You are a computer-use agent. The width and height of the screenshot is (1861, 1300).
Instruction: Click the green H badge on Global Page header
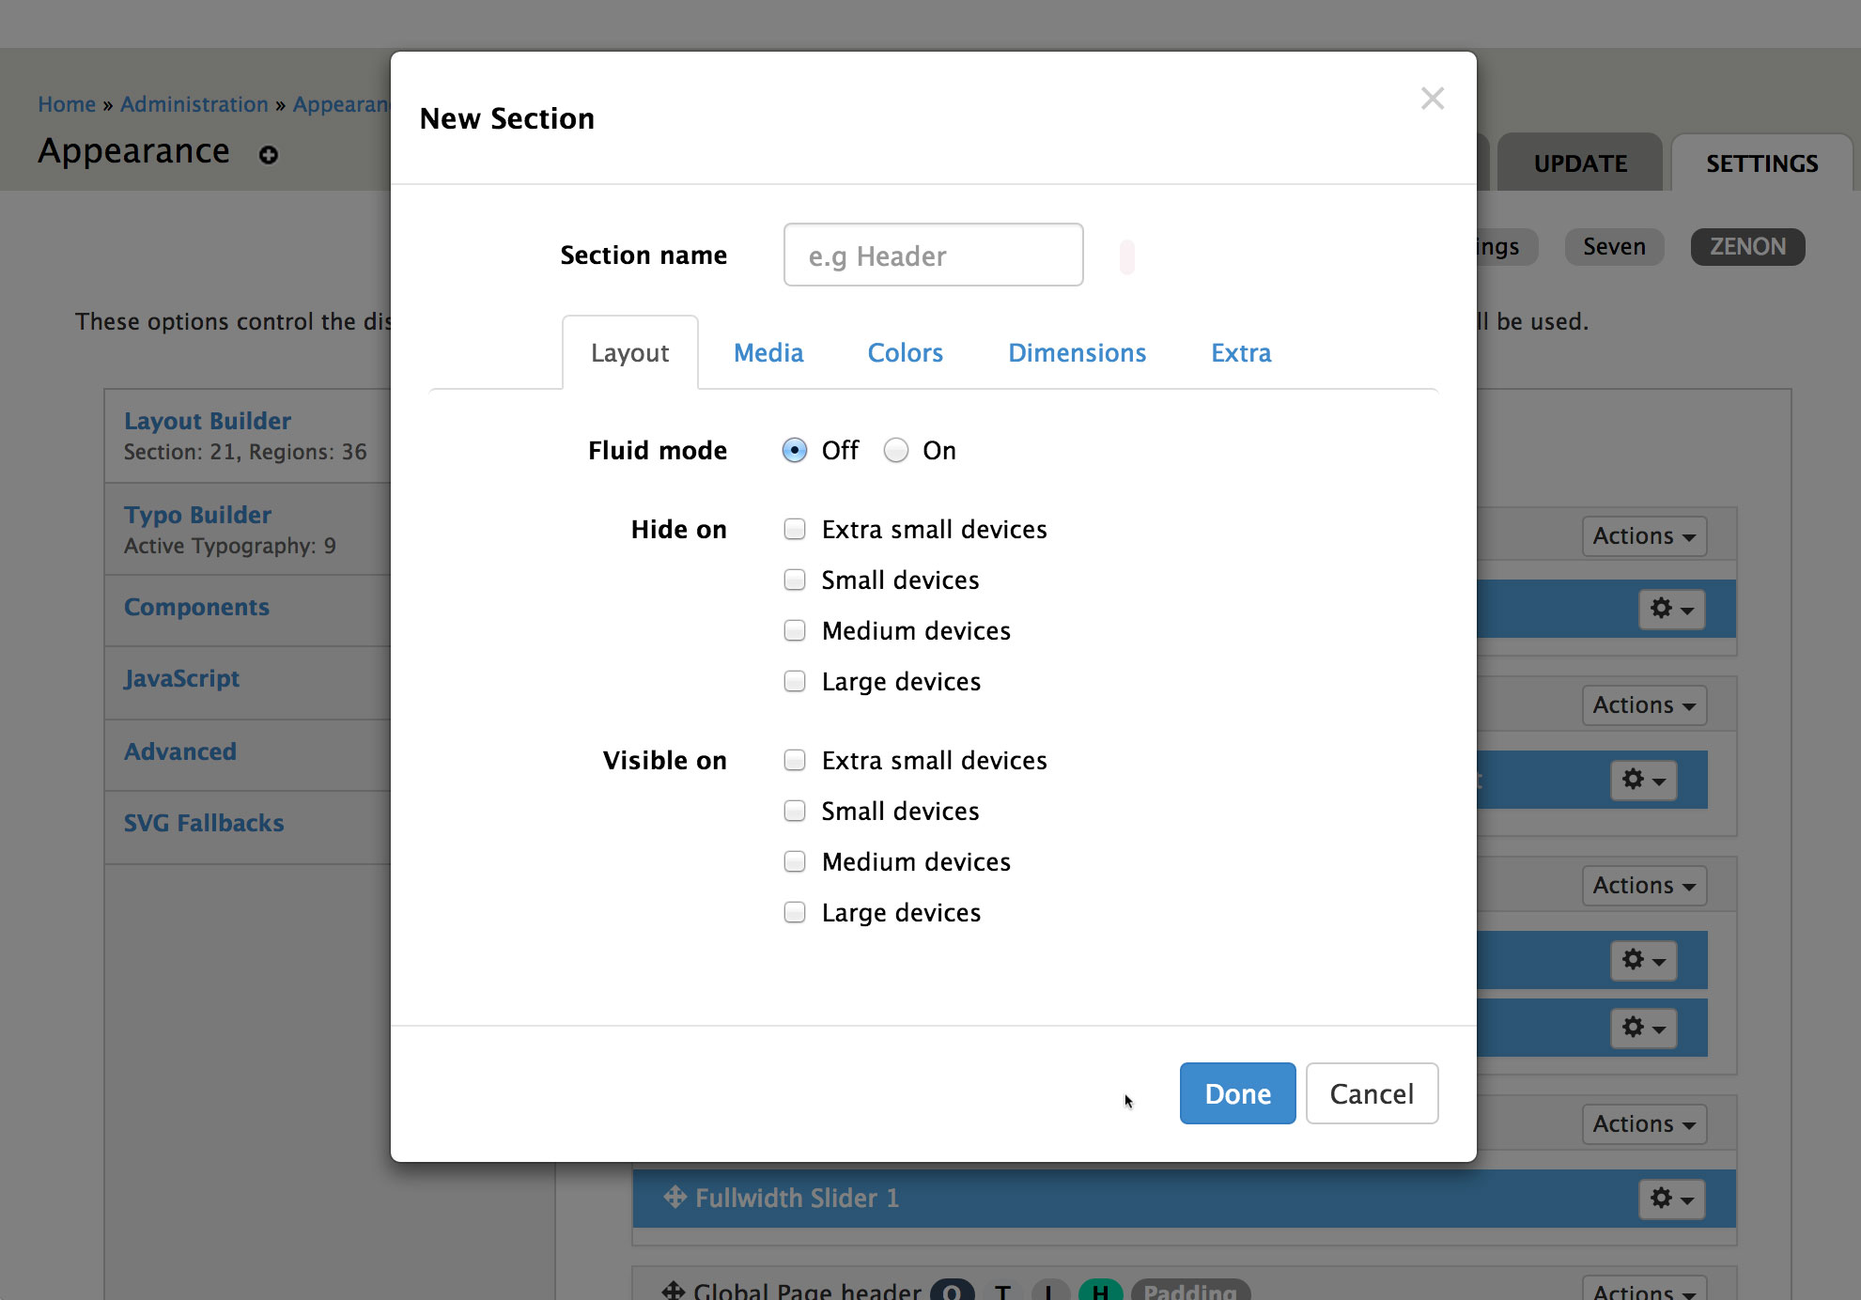(1100, 1292)
